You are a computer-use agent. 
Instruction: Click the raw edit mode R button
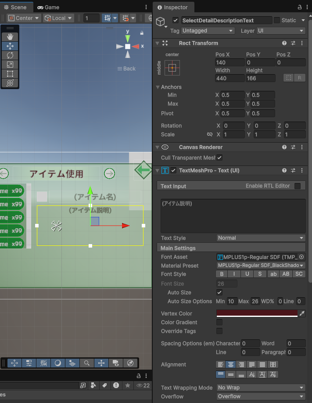pyautogui.click(x=300, y=78)
